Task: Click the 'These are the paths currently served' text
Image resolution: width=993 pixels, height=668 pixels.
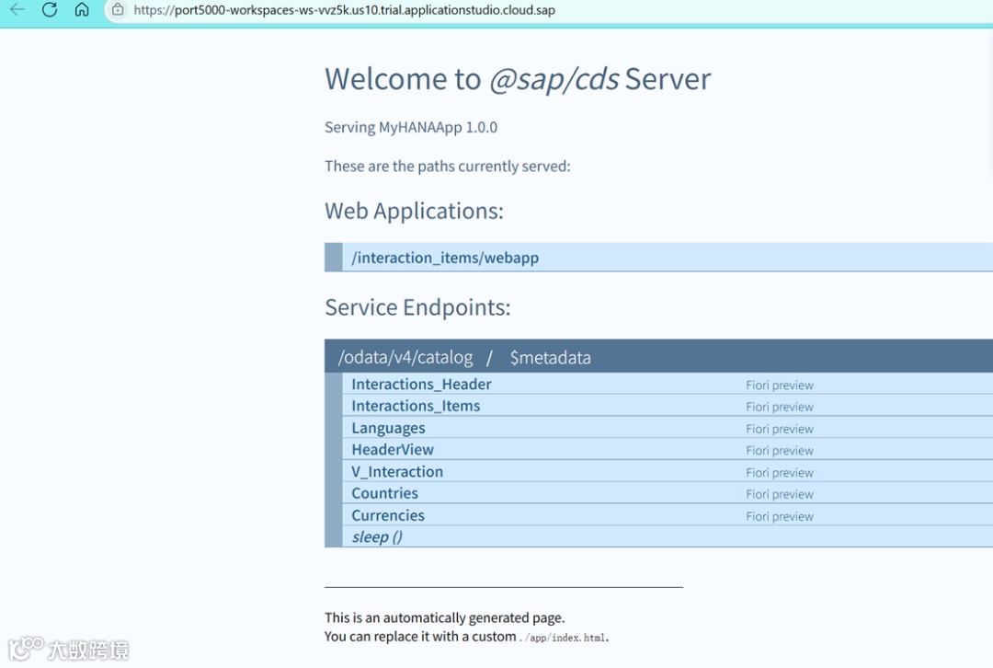Action: [x=447, y=166]
